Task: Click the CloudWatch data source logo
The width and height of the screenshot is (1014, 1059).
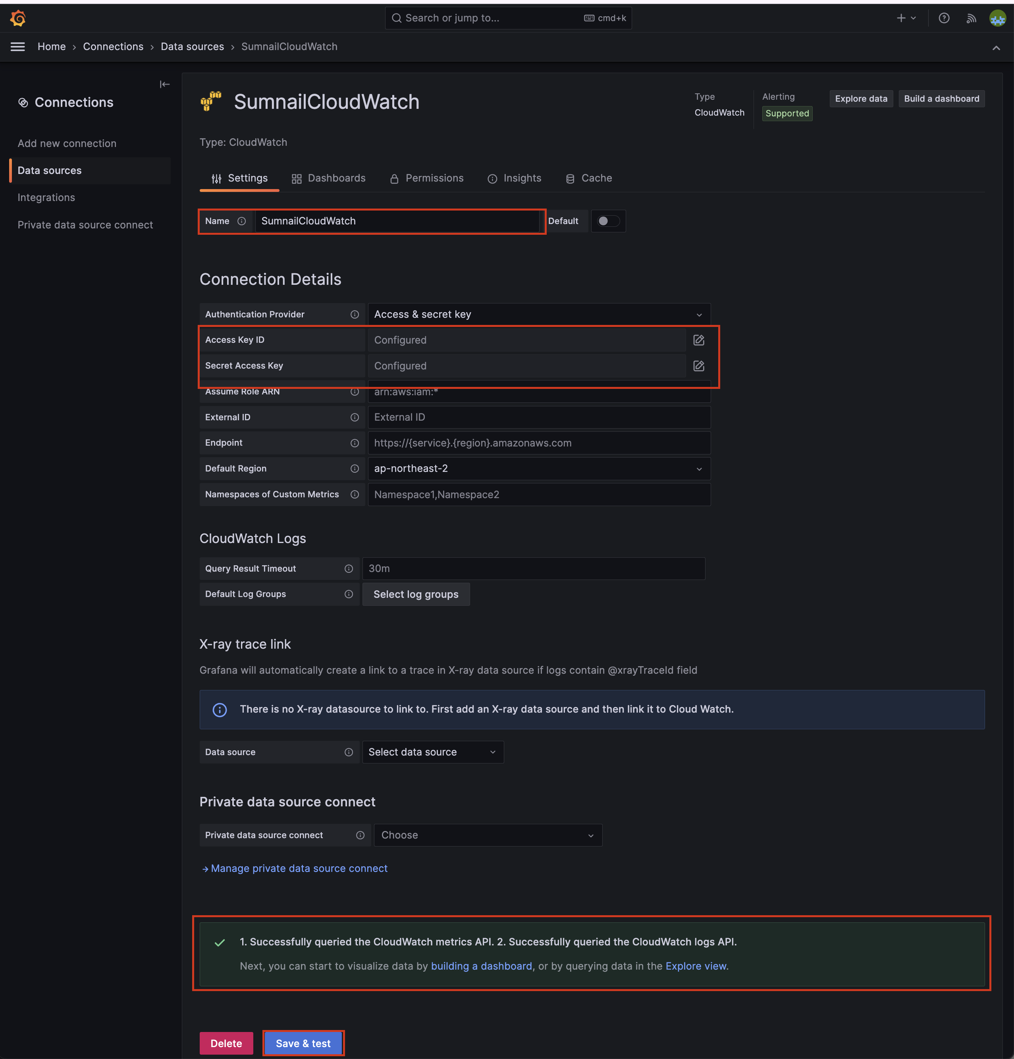Action: pos(211,101)
